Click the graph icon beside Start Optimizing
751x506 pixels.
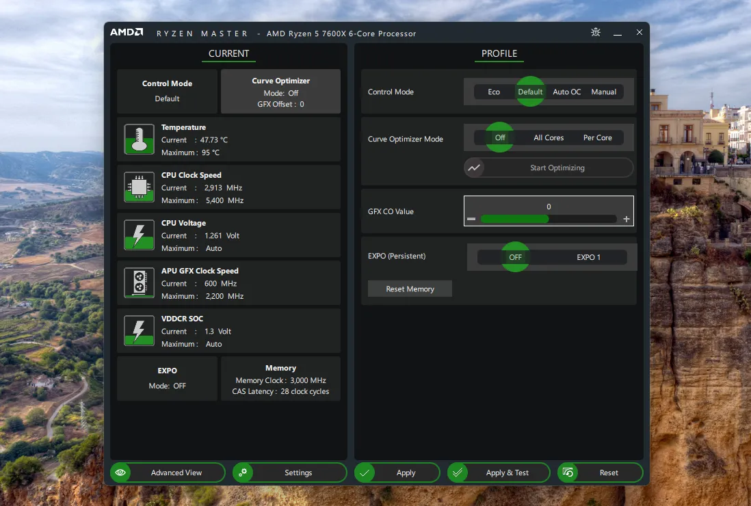[x=474, y=168]
